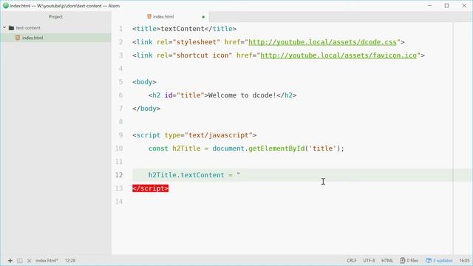Click the index.html* file name in status bar
473x266 pixels.
pyautogui.click(x=47, y=261)
